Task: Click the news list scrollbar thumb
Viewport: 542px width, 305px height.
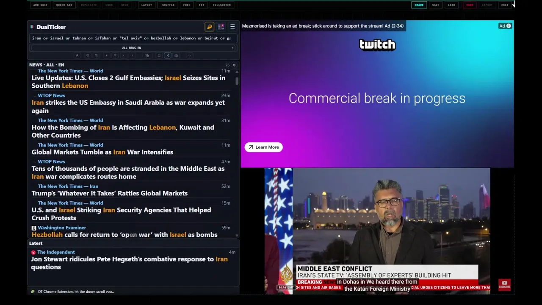Action: pyautogui.click(x=237, y=81)
